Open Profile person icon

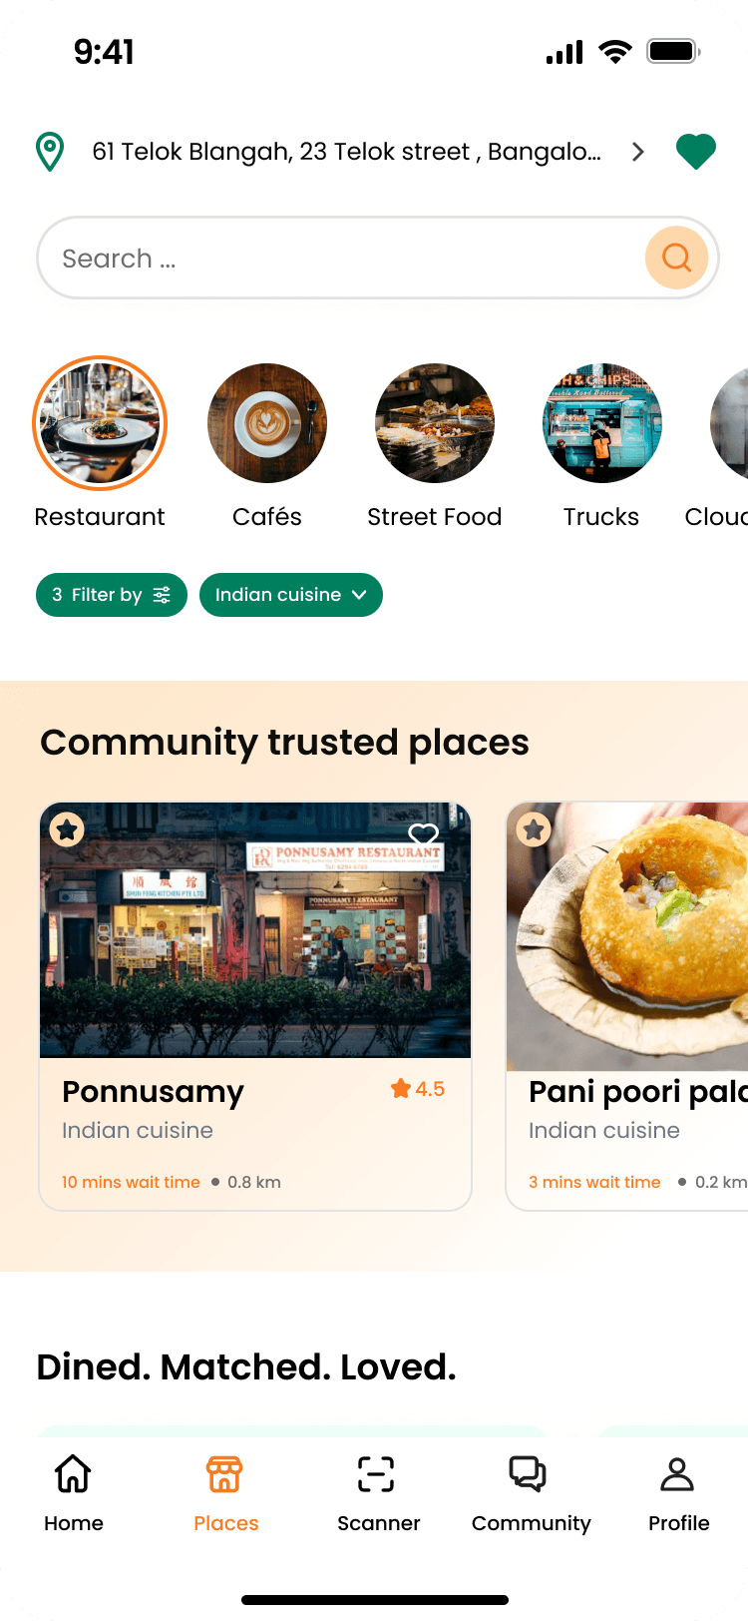(x=677, y=1473)
